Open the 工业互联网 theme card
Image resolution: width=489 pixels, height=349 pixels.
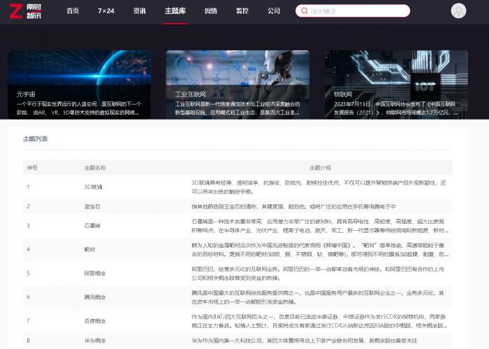[238, 85]
